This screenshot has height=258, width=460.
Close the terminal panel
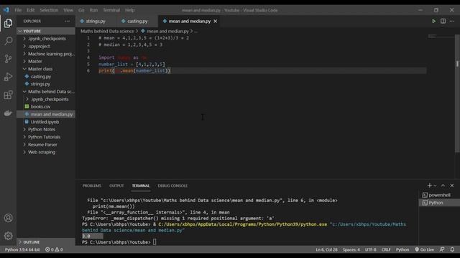(452, 186)
